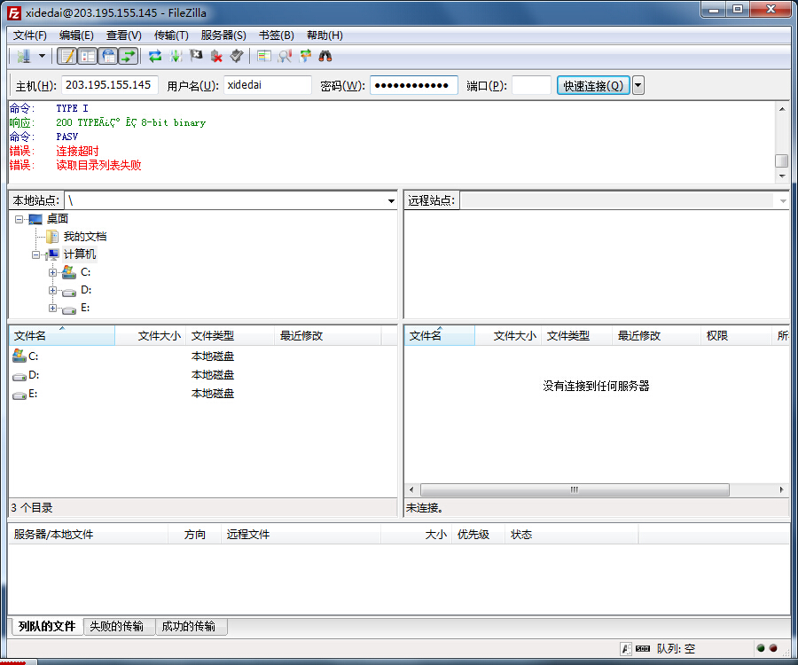The image size is (798, 665).
Task: Toggle processing of the transfer queue
Action: (176, 56)
